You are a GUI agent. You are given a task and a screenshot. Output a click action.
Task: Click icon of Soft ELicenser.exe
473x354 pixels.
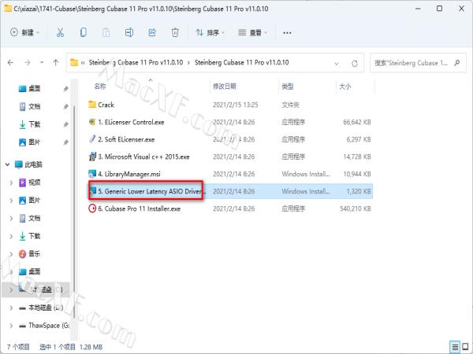(x=92, y=139)
